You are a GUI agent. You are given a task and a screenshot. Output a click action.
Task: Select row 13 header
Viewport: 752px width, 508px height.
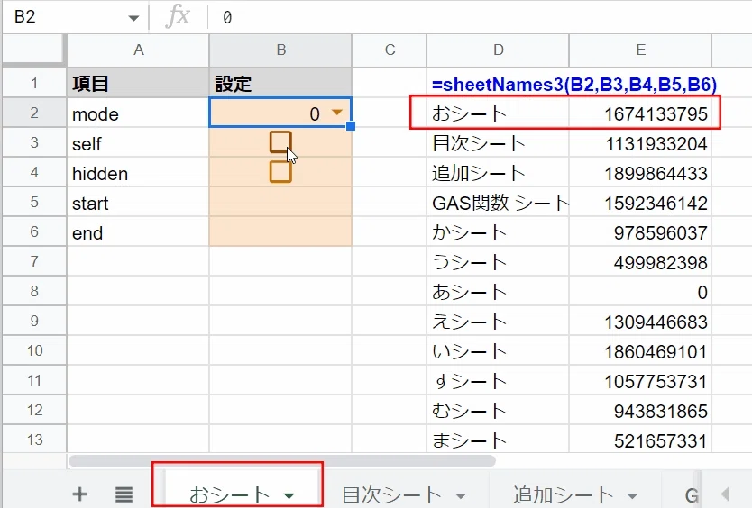[34, 440]
